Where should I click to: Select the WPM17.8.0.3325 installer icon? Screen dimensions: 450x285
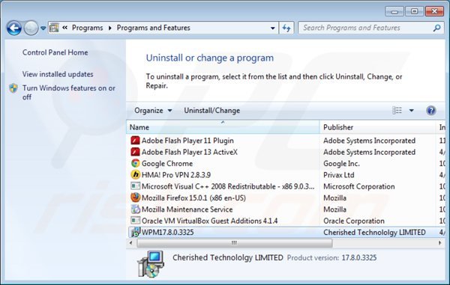tap(135, 232)
